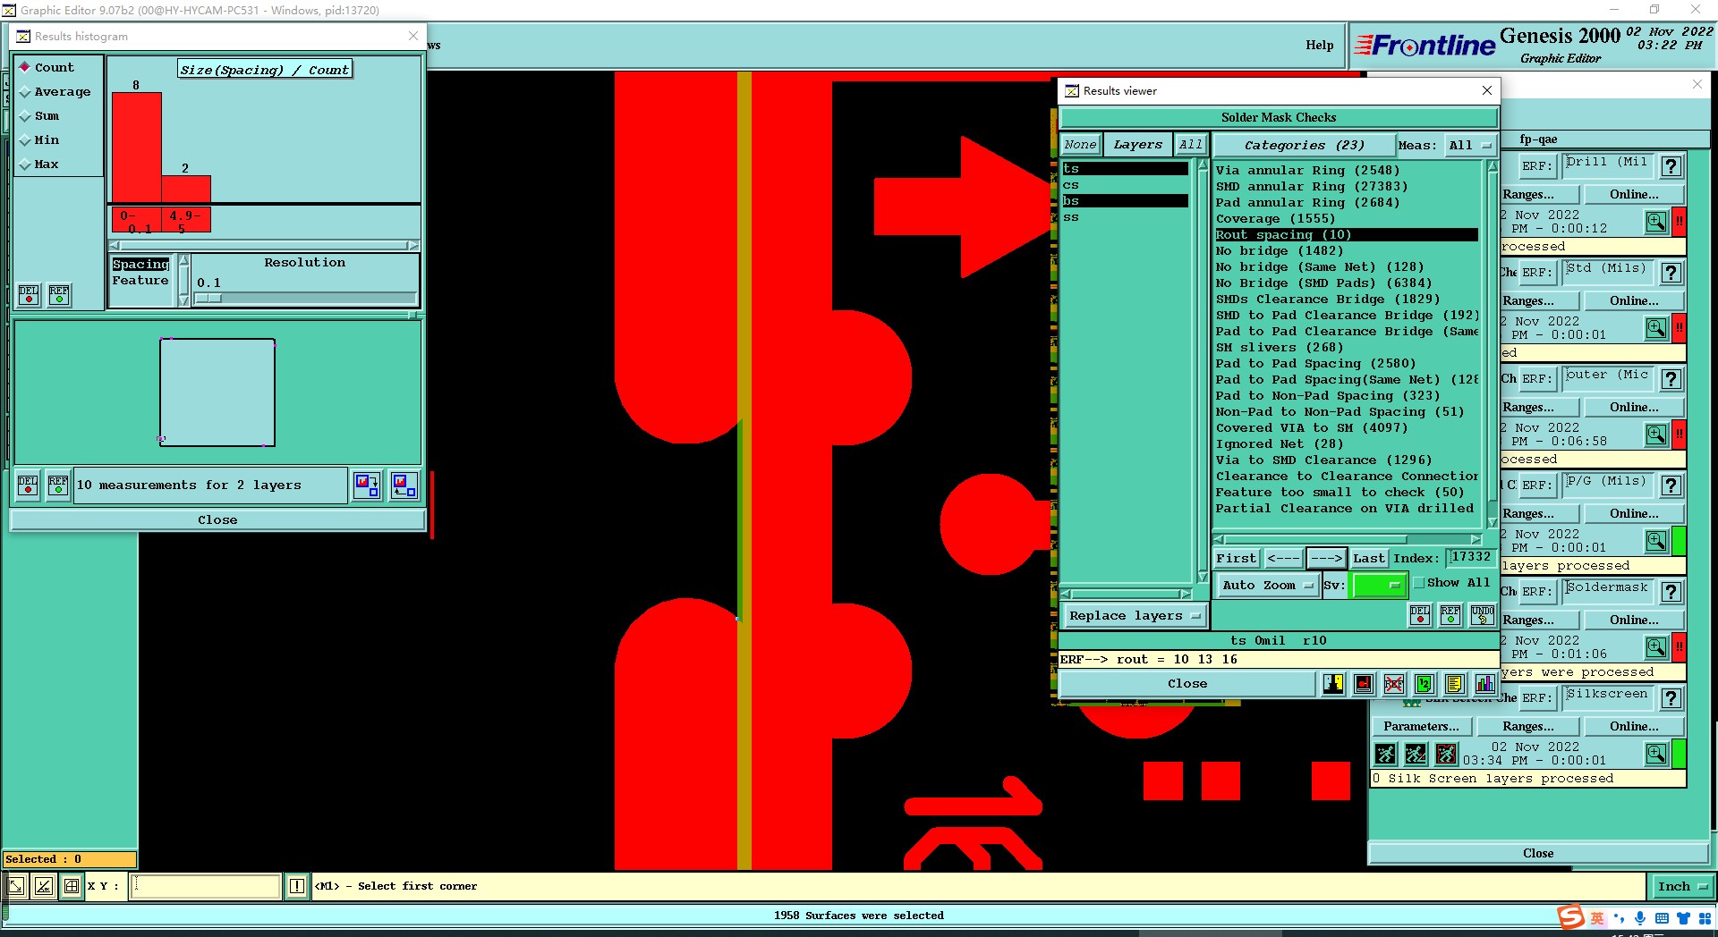The height and width of the screenshot is (937, 1718).
Task: Click the soft keyboard icon in the input tray
Action: click(1662, 918)
